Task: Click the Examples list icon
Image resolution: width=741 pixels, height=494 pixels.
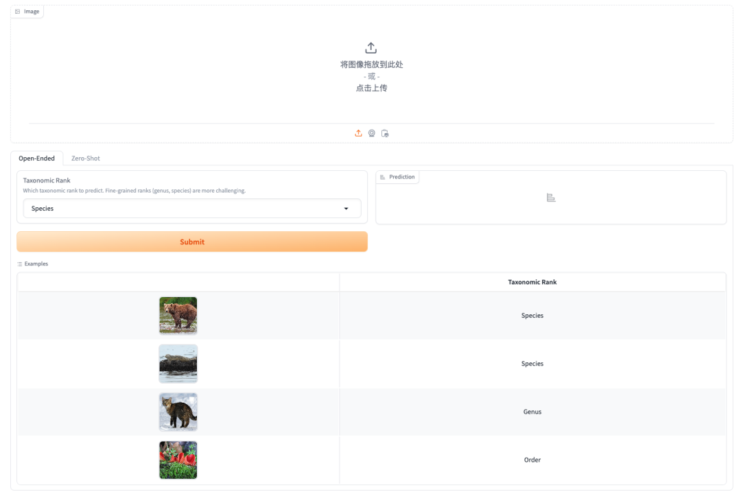Action: pos(19,263)
